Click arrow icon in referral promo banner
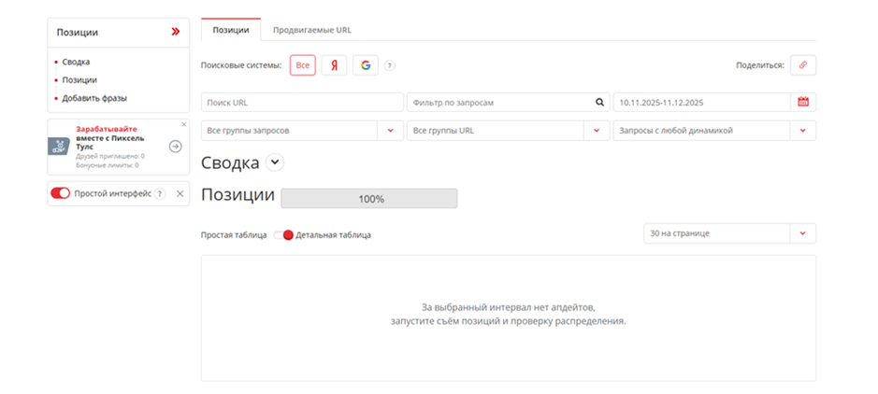The image size is (878, 394). [175, 147]
